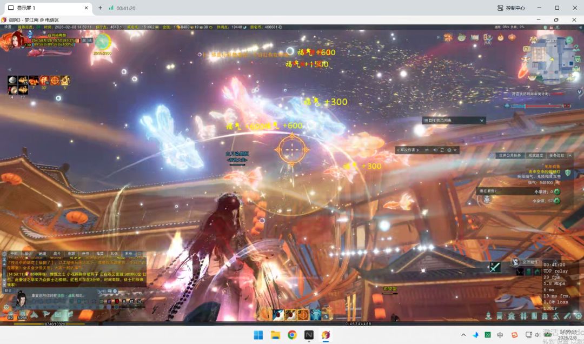584x344 pixels.
Task: Click the signal strength indicator 00:41:20
Action: point(122,8)
